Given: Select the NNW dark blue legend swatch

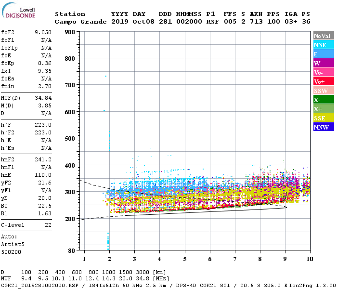Looking at the screenshot, I should pyautogui.click(x=324, y=127).
